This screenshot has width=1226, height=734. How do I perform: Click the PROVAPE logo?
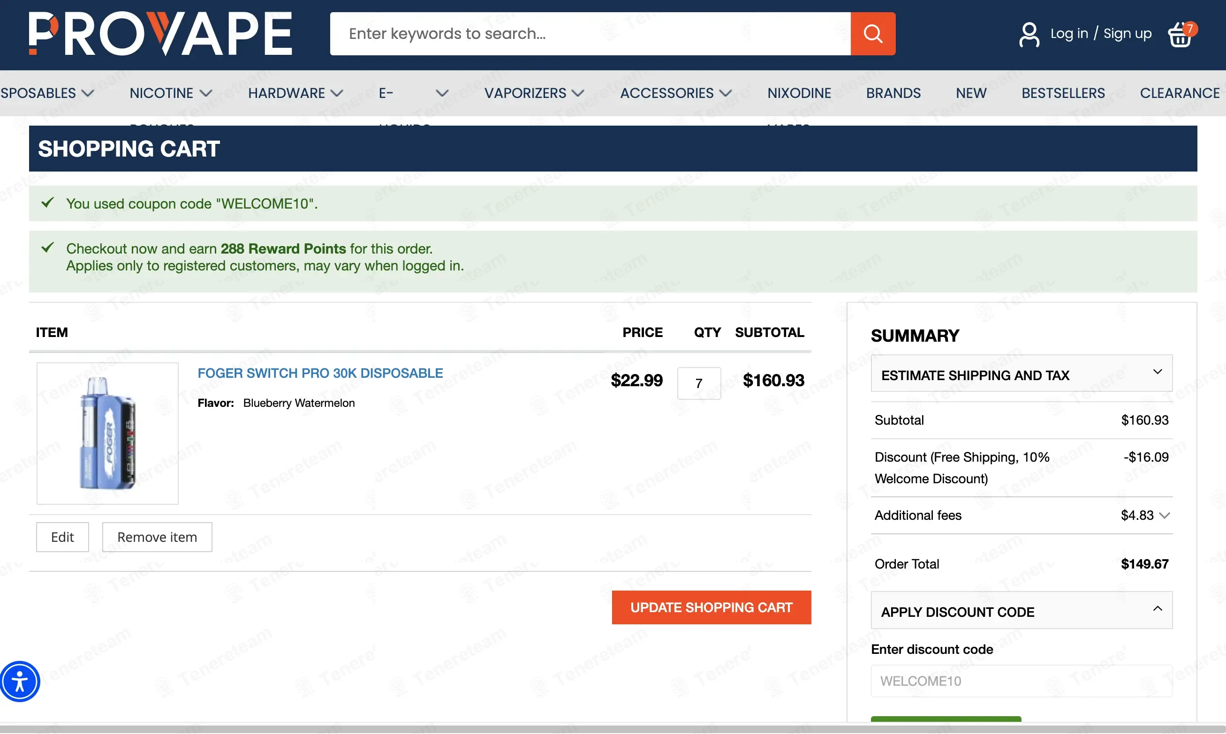160,34
